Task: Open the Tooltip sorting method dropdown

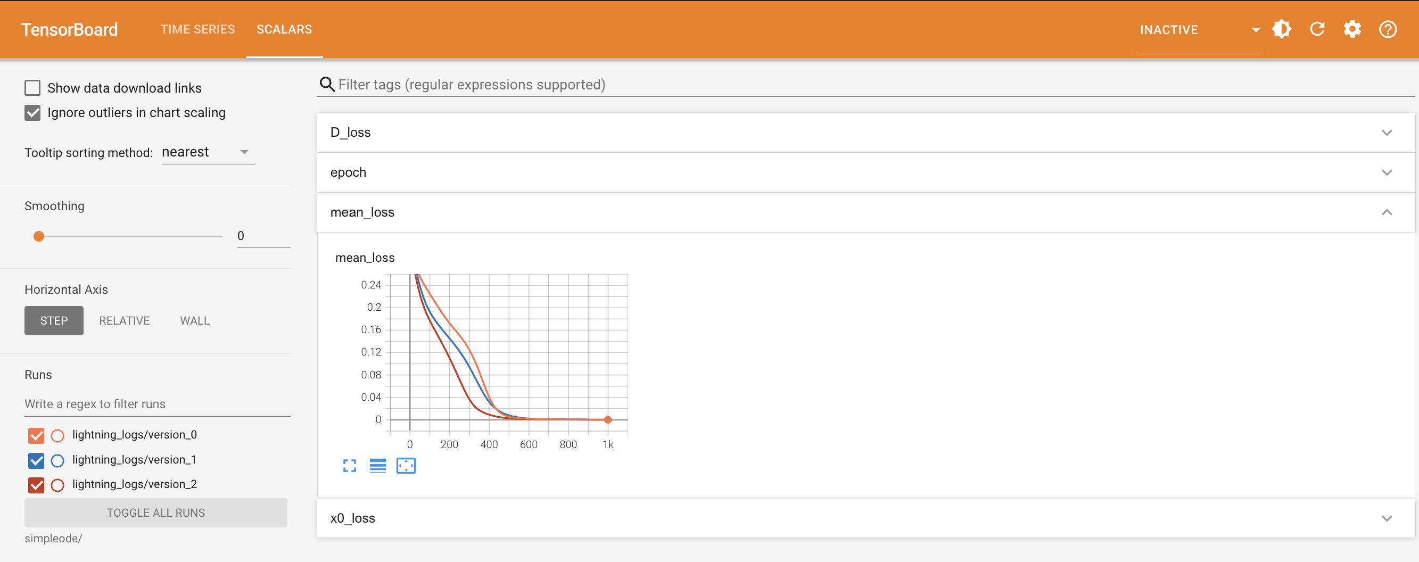Action: (x=207, y=152)
